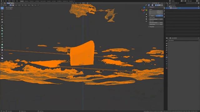
Task: Hide the selected object using its eye icon
Action: tap(198, 8)
